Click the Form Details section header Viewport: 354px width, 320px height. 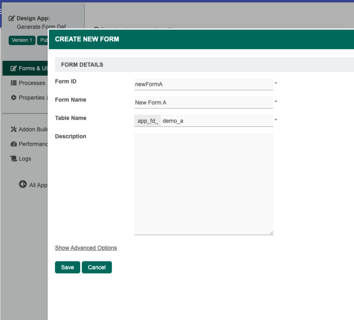(x=204, y=65)
